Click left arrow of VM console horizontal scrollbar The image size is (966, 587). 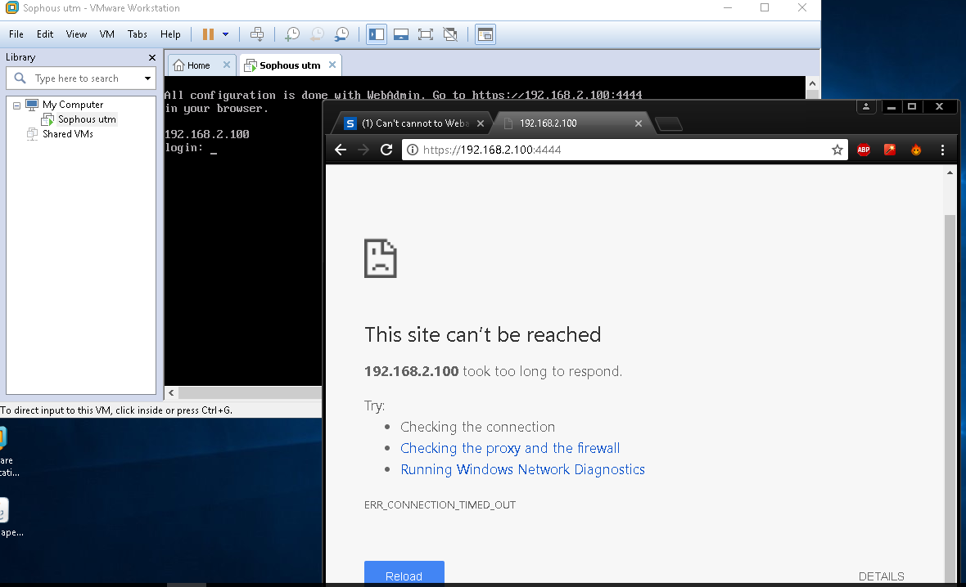tap(171, 392)
